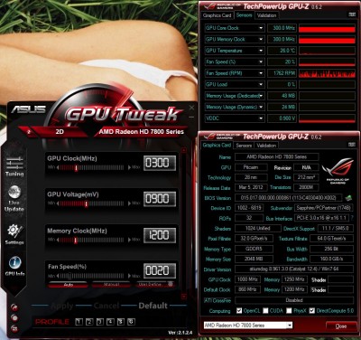
Task: Open GPU Temperature sensor dropdown
Action: pyautogui.click(x=261, y=51)
